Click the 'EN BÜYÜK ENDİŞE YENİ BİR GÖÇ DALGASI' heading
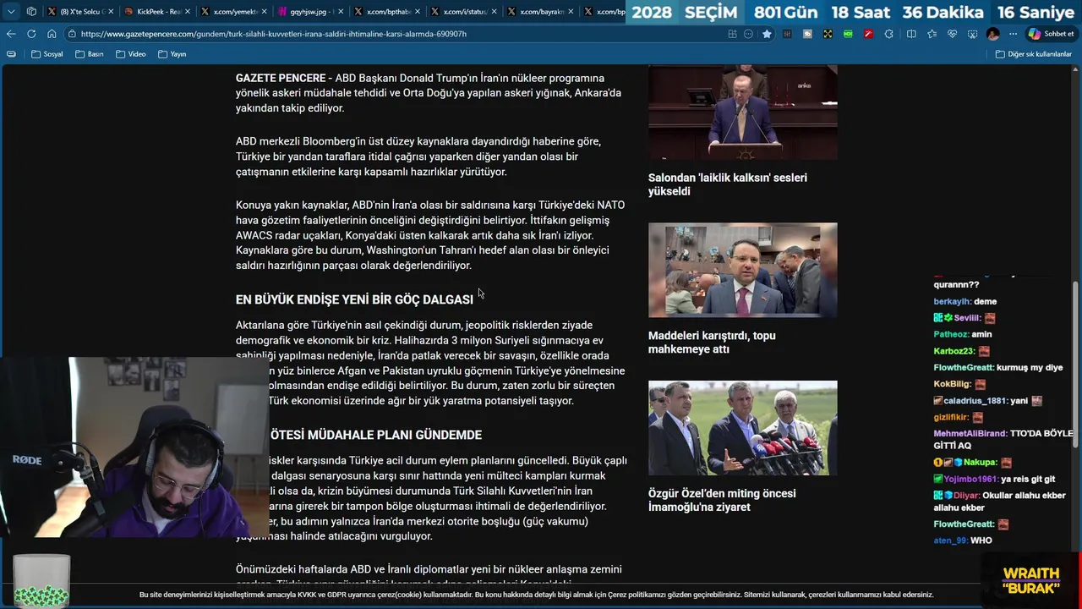 point(354,299)
